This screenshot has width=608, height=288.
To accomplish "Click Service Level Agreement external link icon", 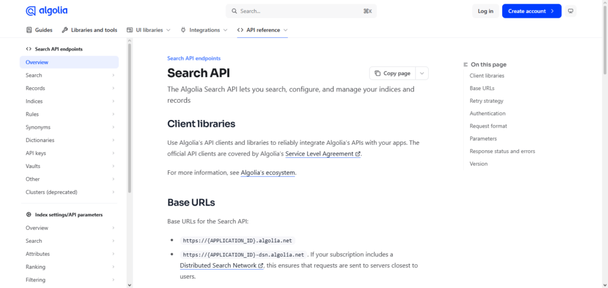I will tap(357, 154).
